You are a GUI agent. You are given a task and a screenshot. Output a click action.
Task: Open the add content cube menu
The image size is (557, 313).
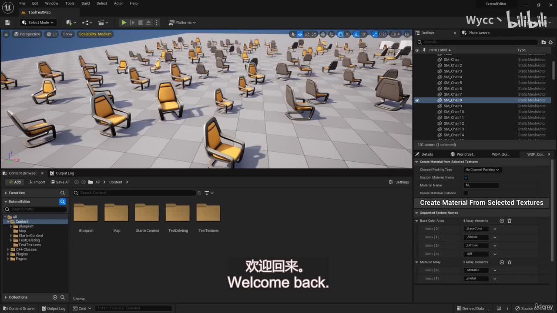[x=71, y=23]
